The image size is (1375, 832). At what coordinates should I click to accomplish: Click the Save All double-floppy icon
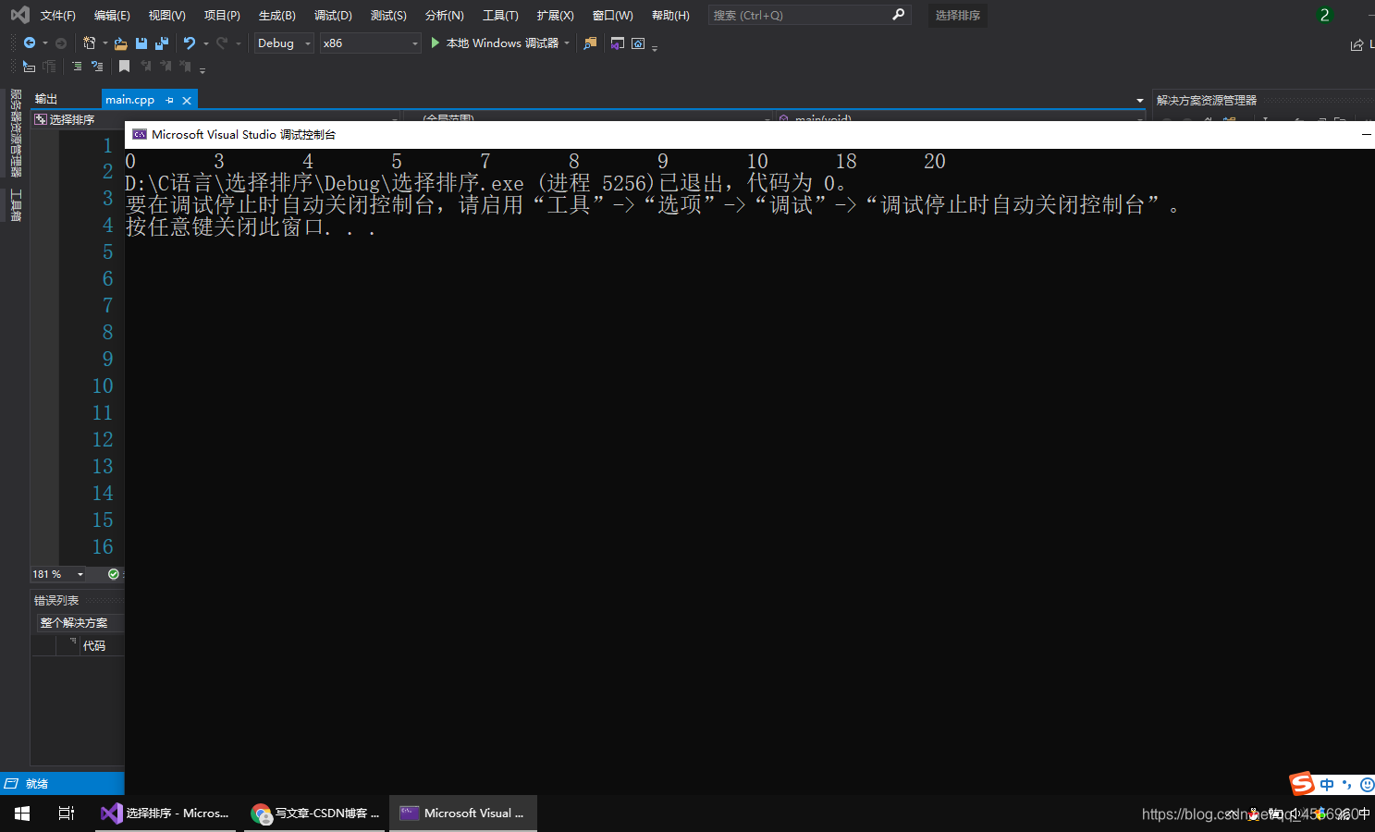point(162,43)
